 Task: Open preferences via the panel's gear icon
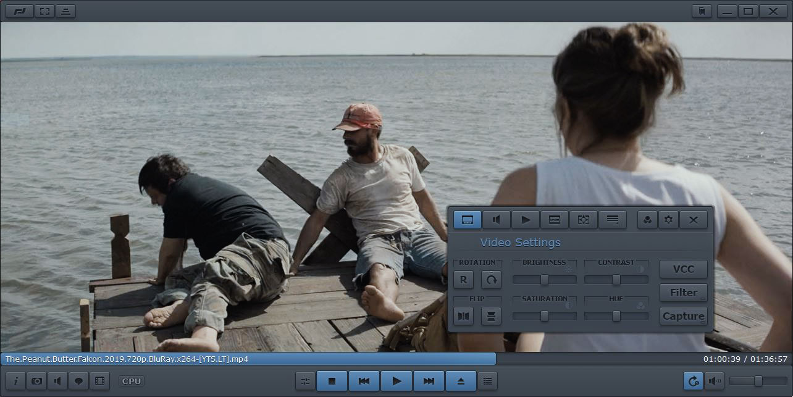668,220
